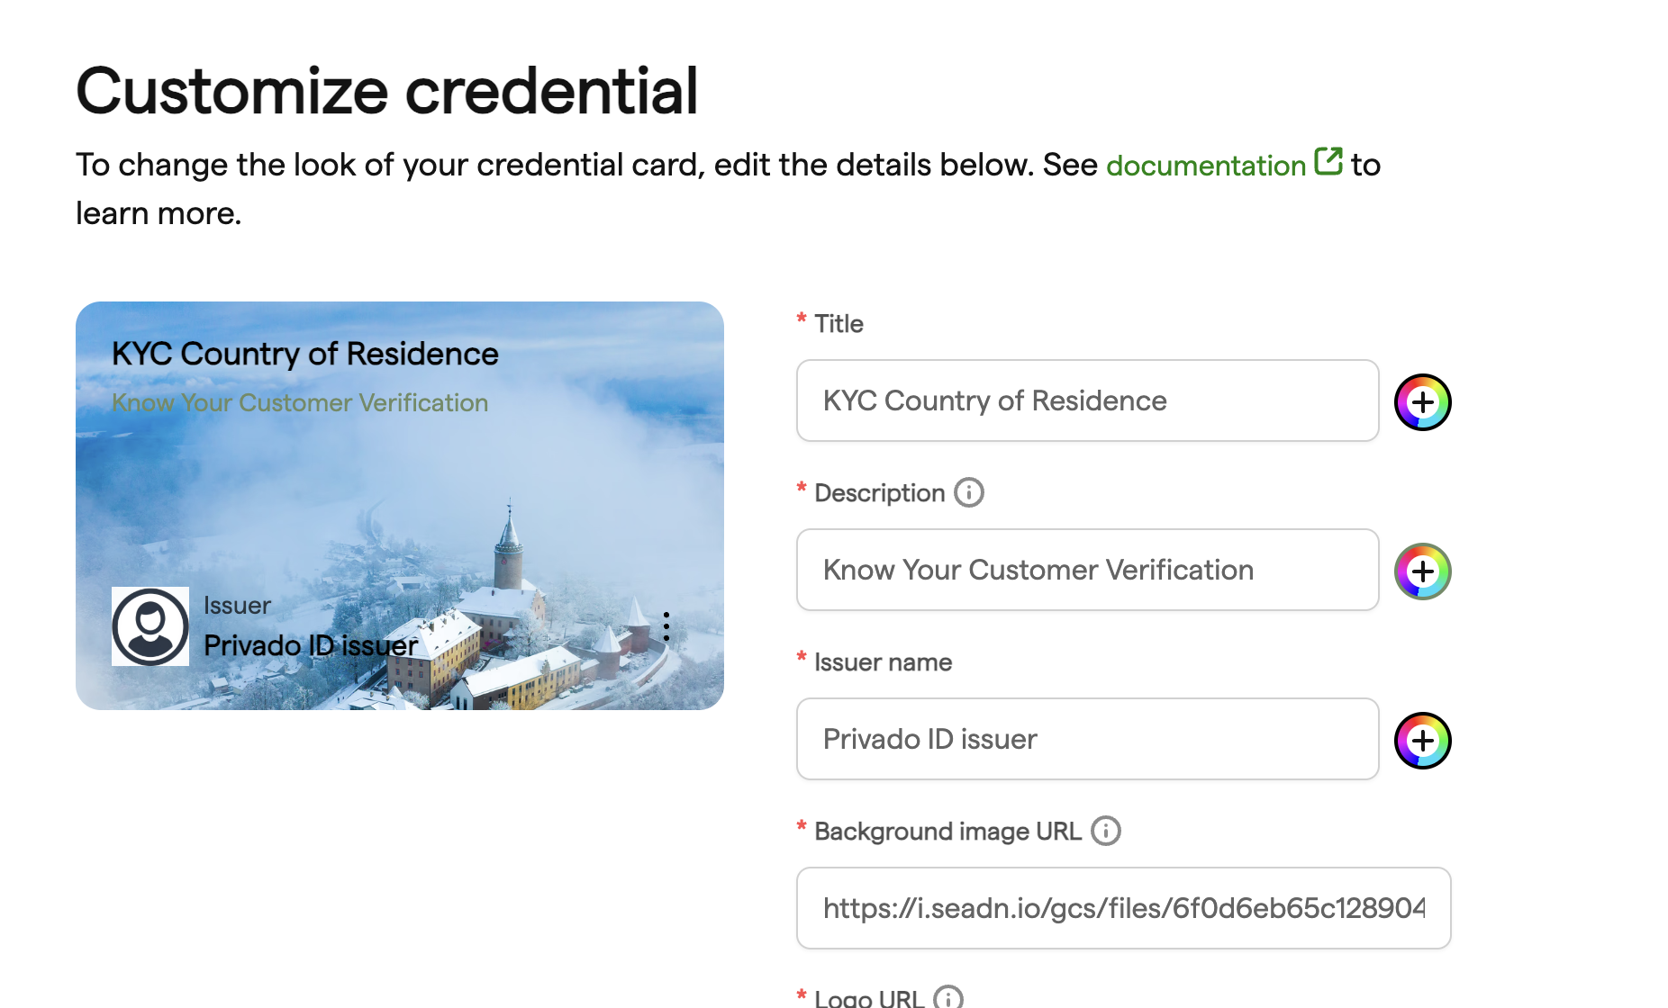Click the Logo URL label
Image resolution: width=1668 pixels, height=1008 pixels.
click(869, 997)
